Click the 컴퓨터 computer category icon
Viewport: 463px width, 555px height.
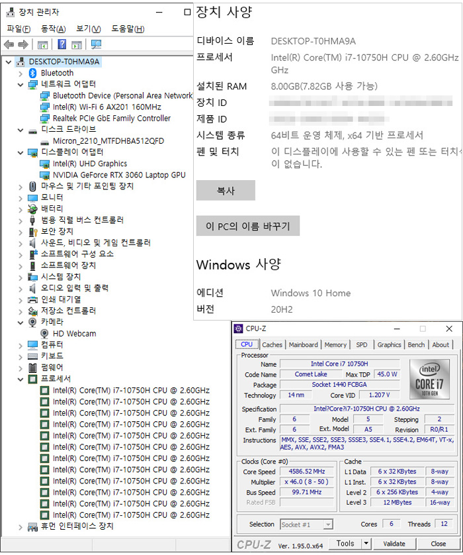tap(32, 345)
